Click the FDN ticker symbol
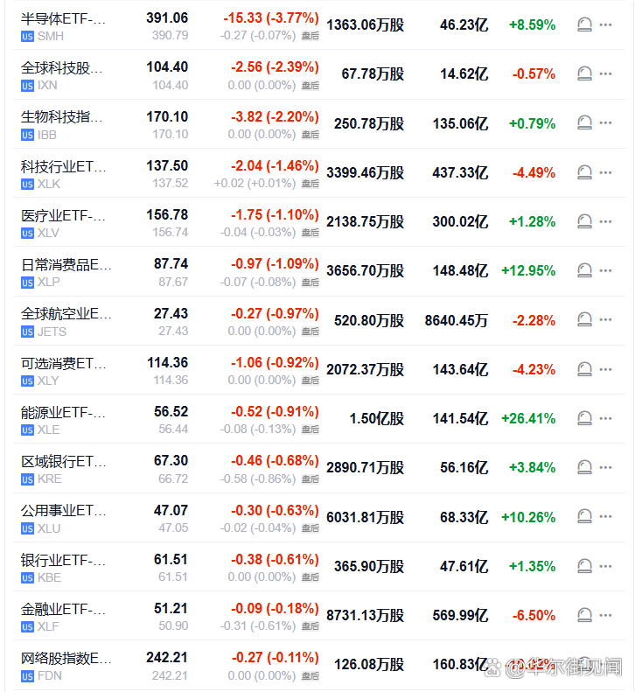Screen dimensions: 635x692 49,676
